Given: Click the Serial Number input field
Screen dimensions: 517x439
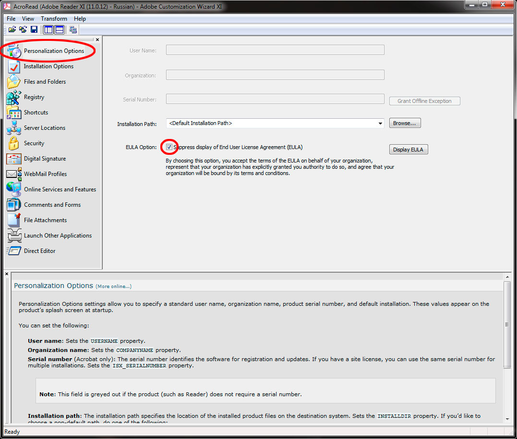Looking at the screenshot, I should click(x=275, y=99).
